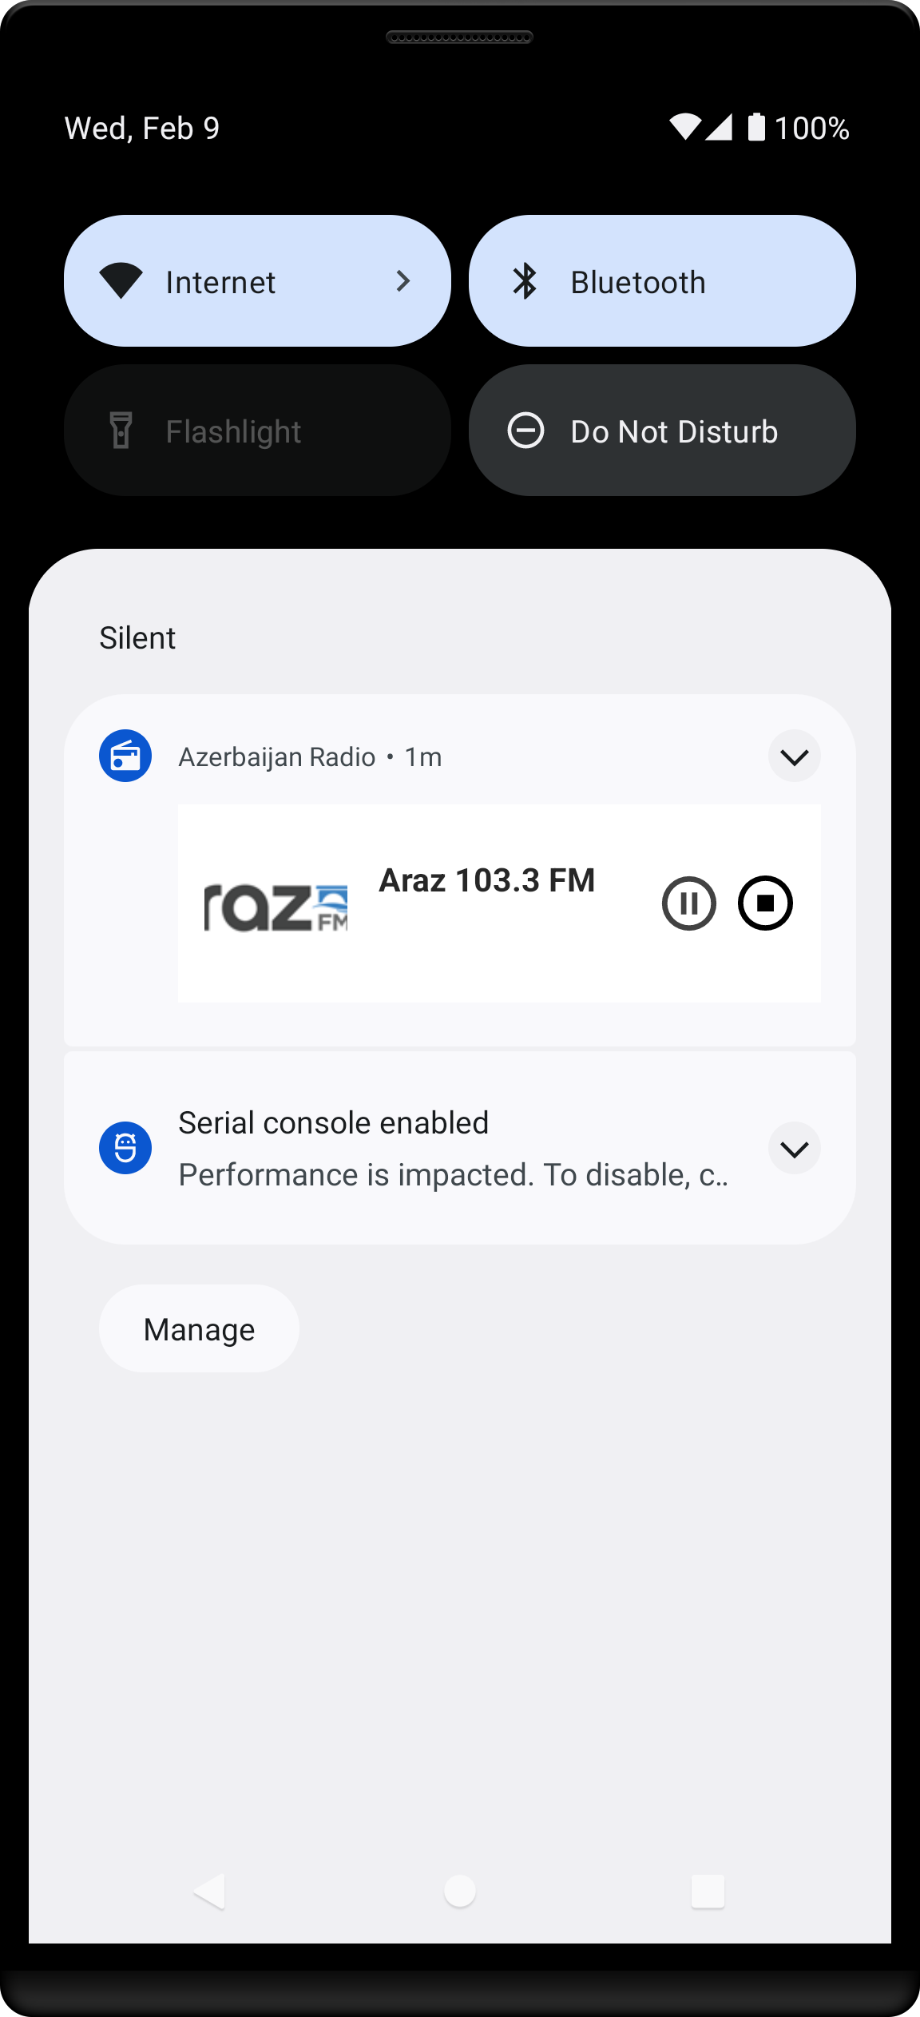Expand the Azerbaijan Radio notification

tap(795, 756)
